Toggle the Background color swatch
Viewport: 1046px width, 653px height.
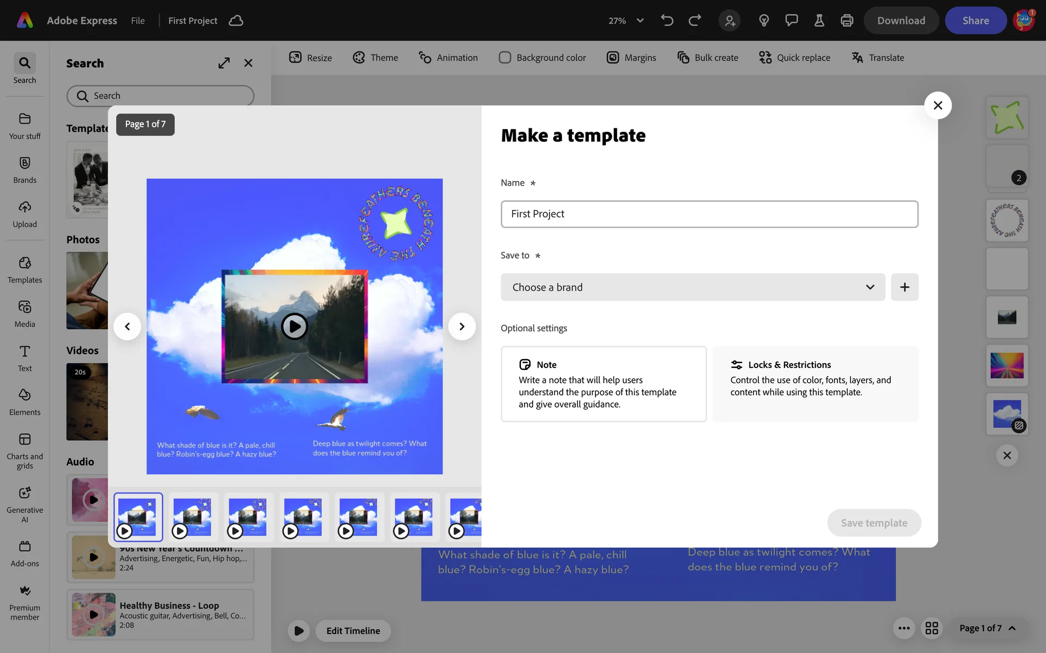coord(505,58)
